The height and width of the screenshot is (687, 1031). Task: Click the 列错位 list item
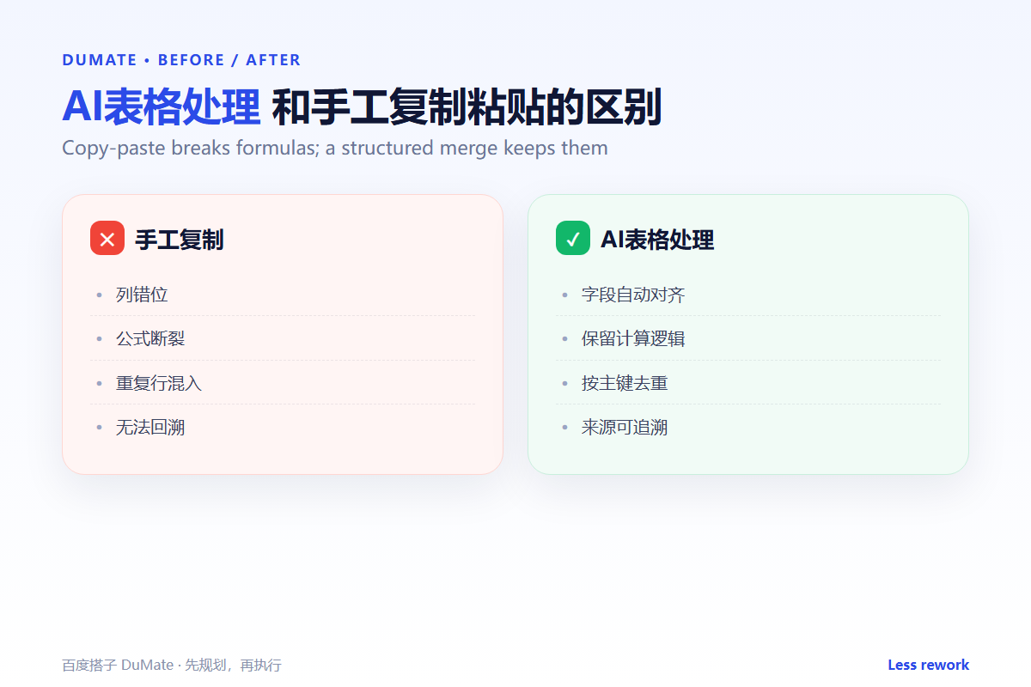[x=283, y=295]
